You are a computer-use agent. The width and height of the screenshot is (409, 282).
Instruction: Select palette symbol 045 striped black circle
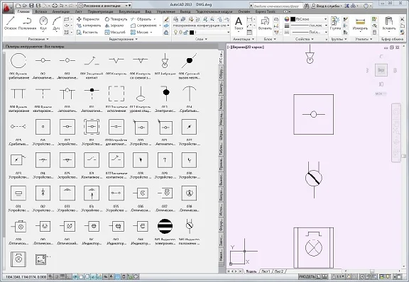pyautogui.click(x=165, y=226)
